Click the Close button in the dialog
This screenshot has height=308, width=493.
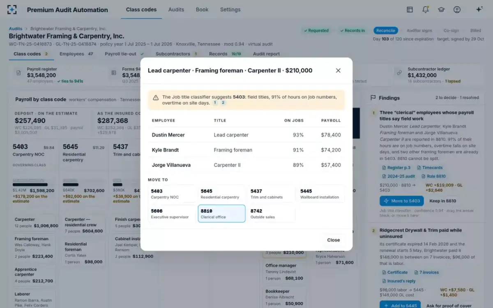click(x=333, y=240)
